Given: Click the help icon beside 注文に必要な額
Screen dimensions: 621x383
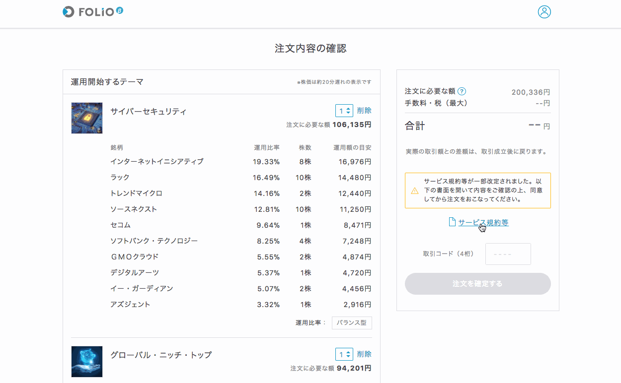Looking at the screenshot, I should pos(462,91).
